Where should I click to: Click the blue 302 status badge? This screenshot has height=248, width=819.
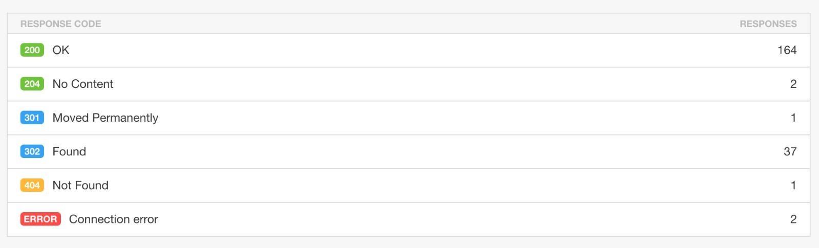tap(32, 151)
